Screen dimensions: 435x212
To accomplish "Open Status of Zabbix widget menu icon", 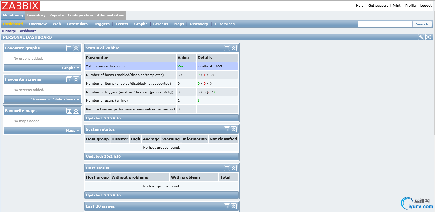I will coord(227,48).
